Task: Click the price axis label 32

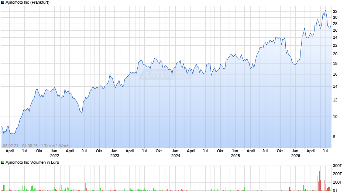Action: [335, 11]
